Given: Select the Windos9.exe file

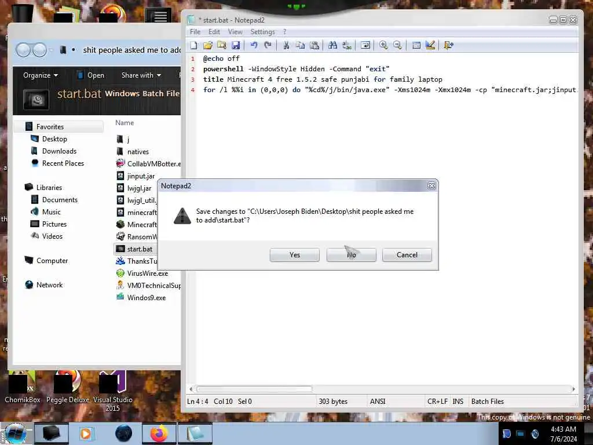Looking at the screenshot, I should pyautogui.click(x=147, y=297).
